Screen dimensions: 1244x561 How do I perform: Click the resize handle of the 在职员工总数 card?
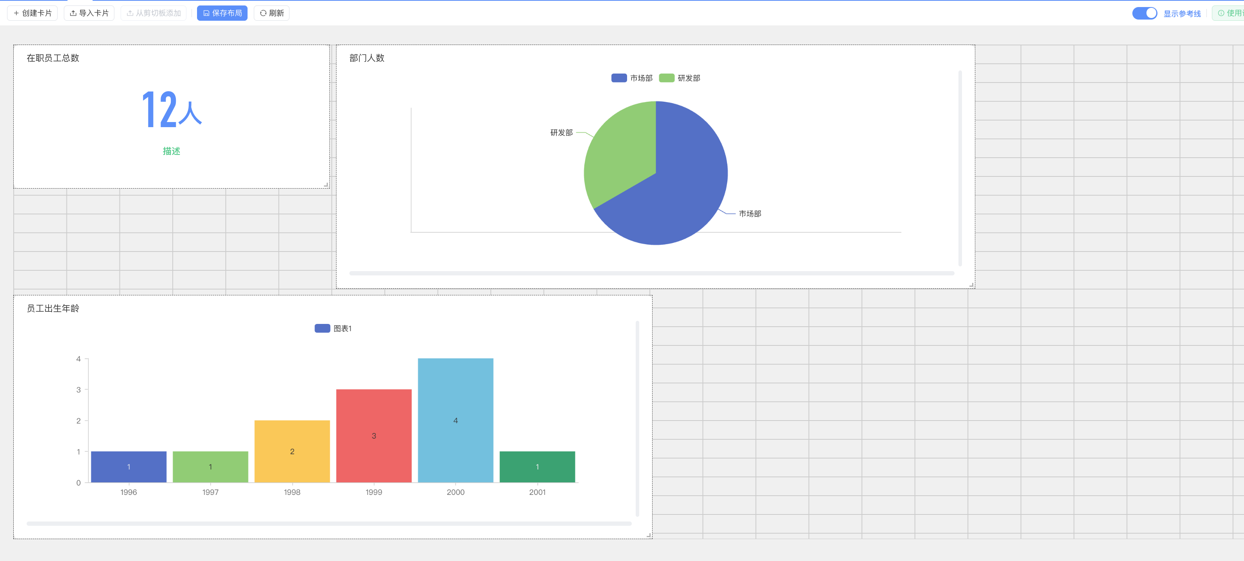pyautogui.click(x=326, y=185)
